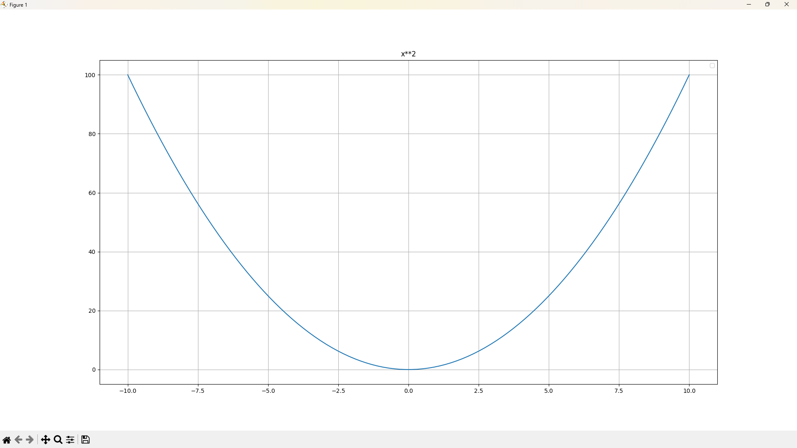Click the y-axis tick label 60
This screenshot has width=797, height=448.
92,193
